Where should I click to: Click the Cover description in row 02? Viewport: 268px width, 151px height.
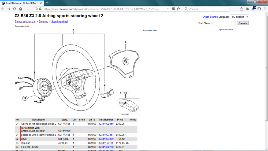(24, 139)
